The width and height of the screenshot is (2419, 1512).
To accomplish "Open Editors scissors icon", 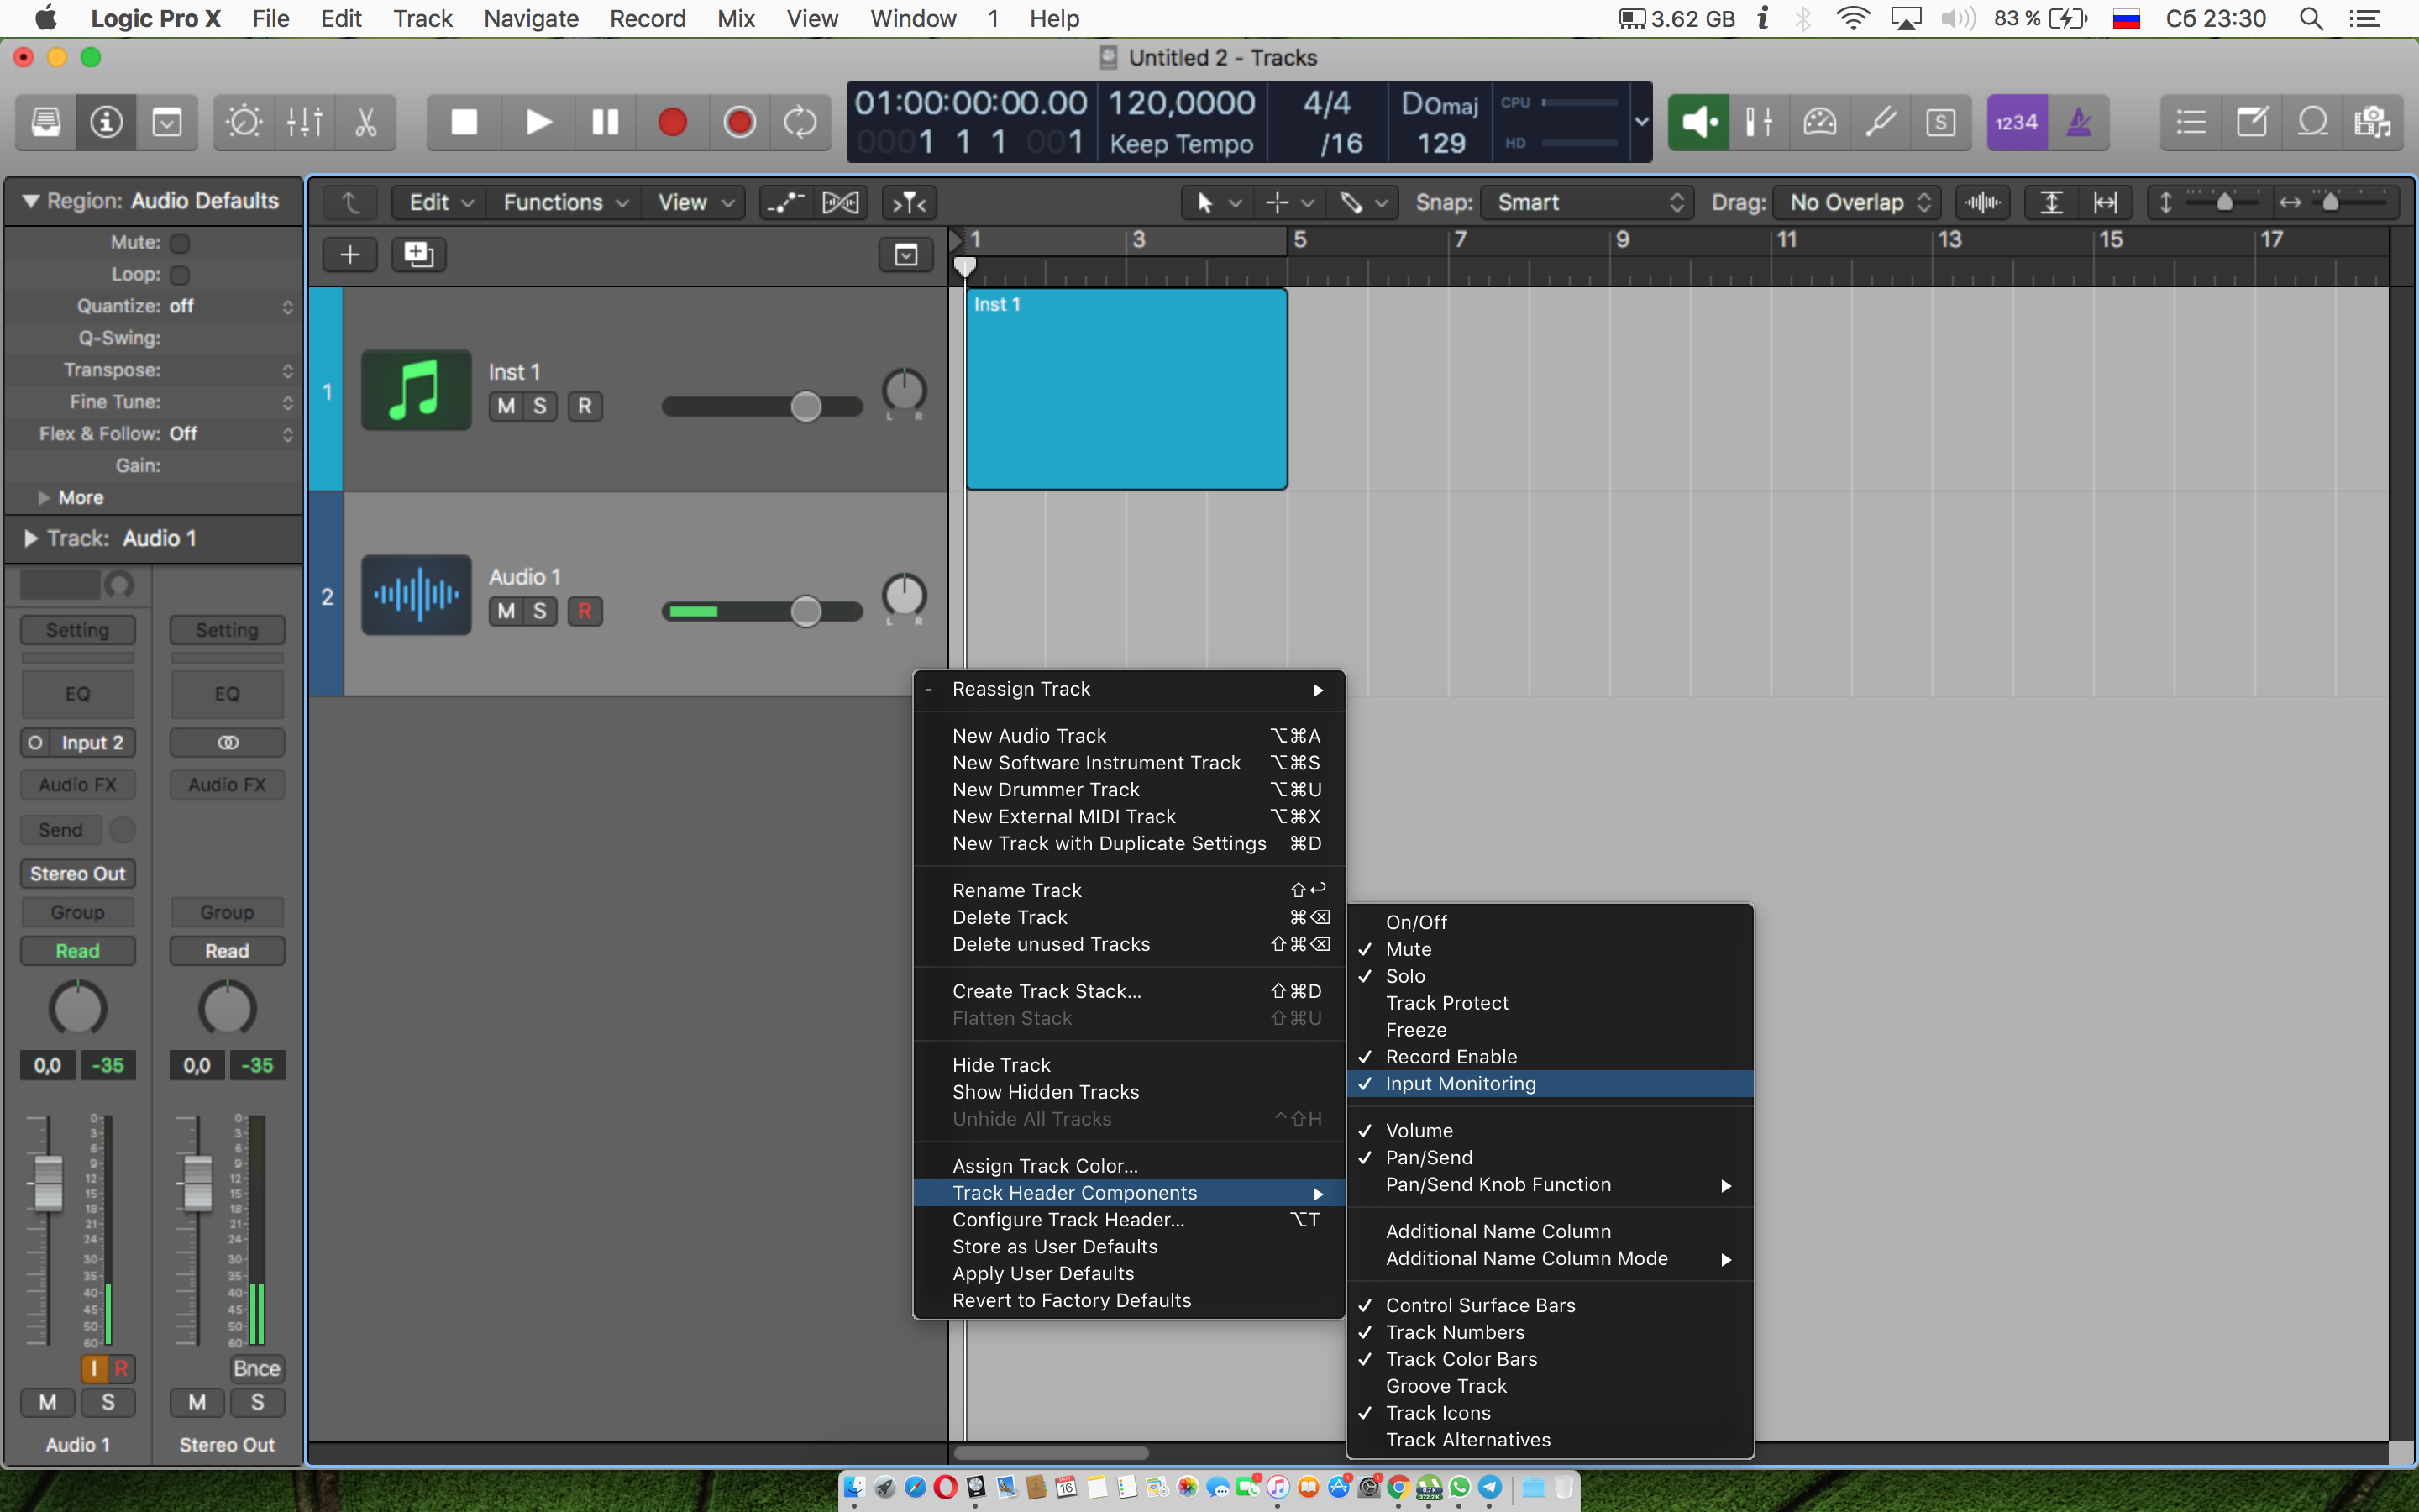I will [366, 122].
